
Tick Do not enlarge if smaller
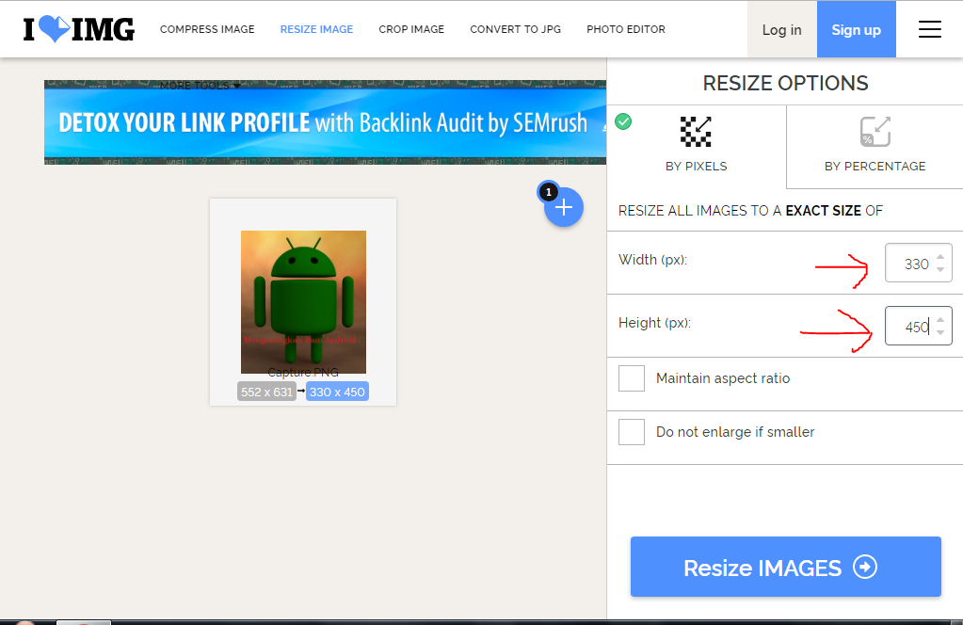click(632, 432)
